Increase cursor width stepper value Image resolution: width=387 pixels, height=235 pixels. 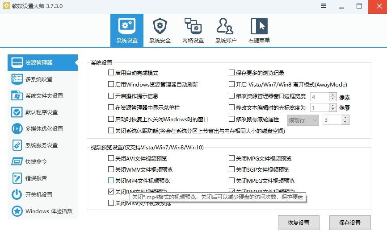332,105
